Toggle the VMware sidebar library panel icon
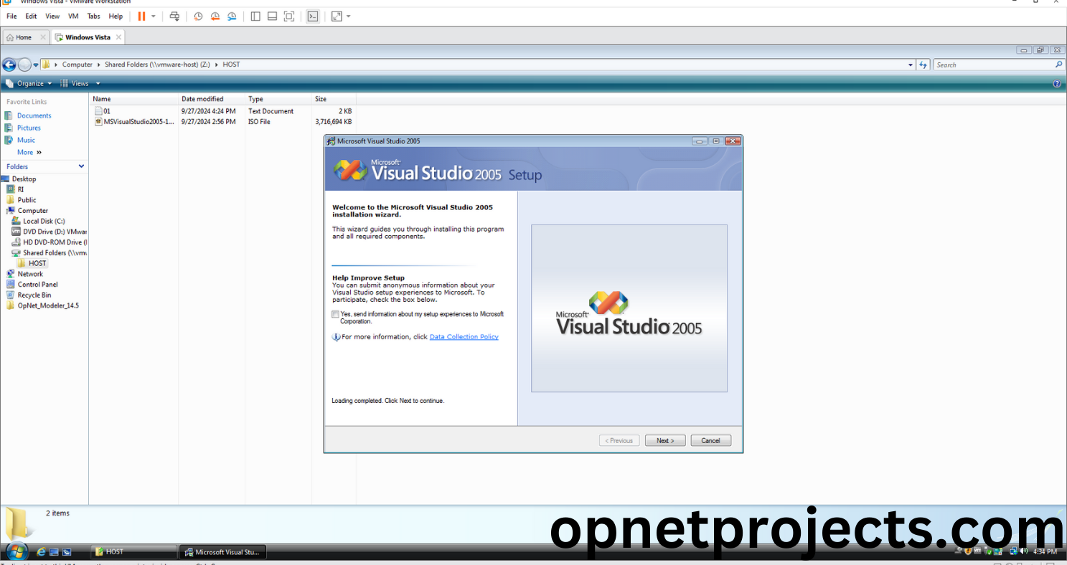 click(256, 16)
